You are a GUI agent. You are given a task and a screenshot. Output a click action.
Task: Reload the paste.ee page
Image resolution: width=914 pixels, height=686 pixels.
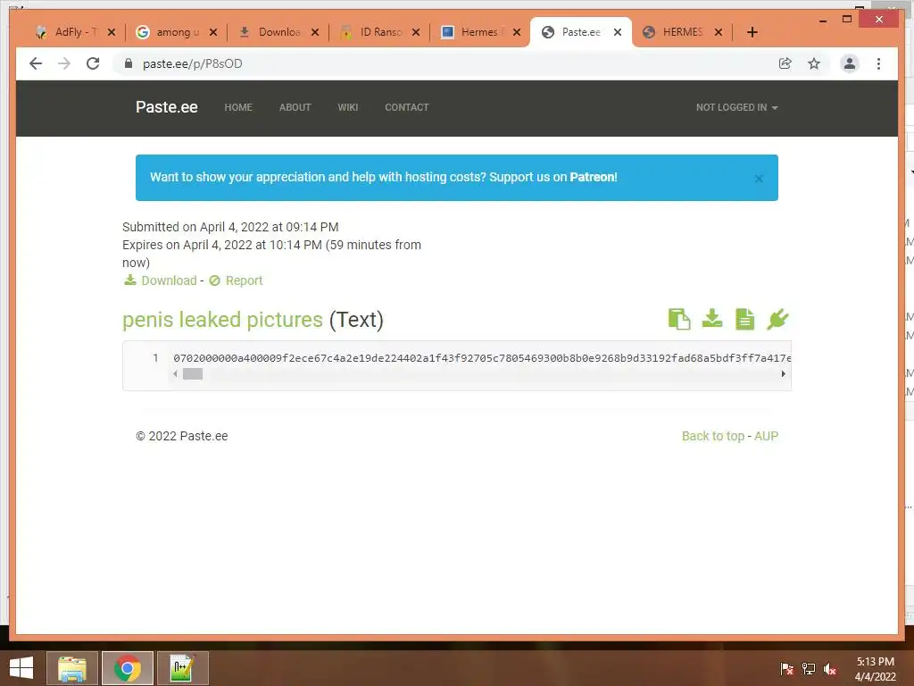[x=93, y=63]
